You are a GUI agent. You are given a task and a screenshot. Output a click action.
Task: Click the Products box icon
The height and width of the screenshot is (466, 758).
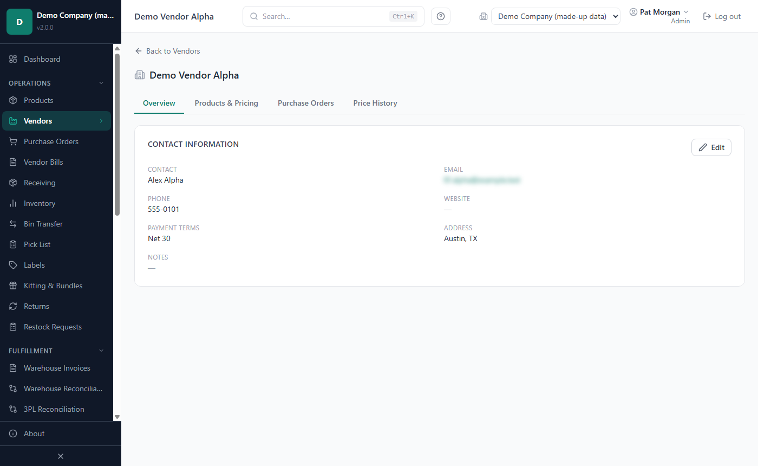(13, 100)
